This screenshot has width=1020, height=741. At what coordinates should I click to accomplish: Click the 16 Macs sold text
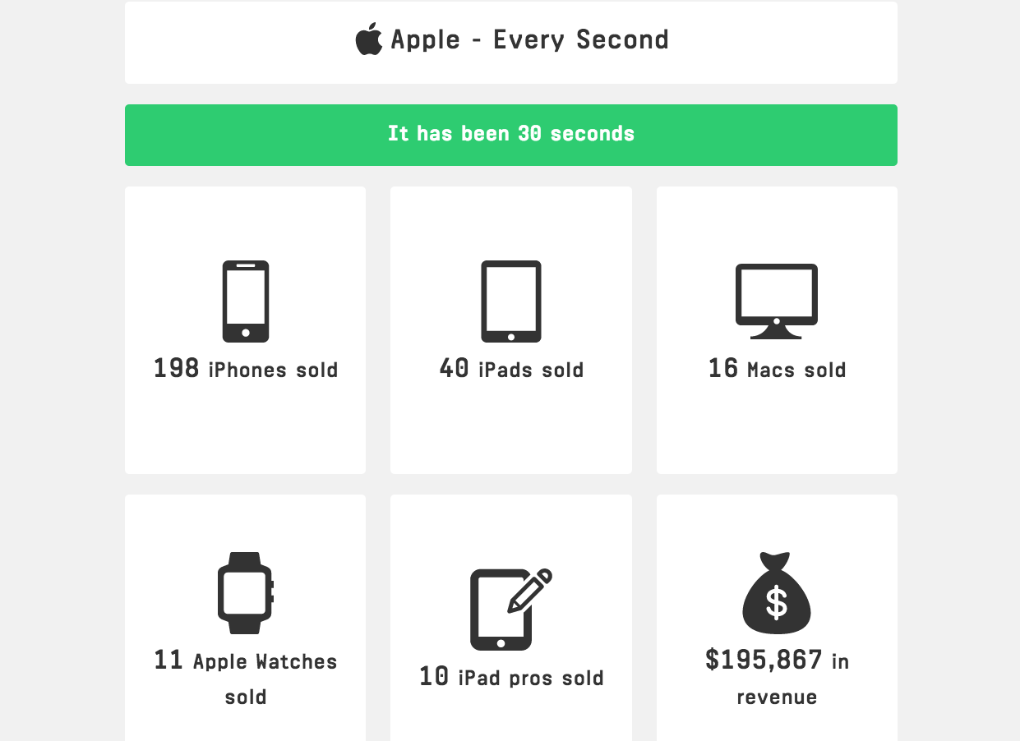777,369
